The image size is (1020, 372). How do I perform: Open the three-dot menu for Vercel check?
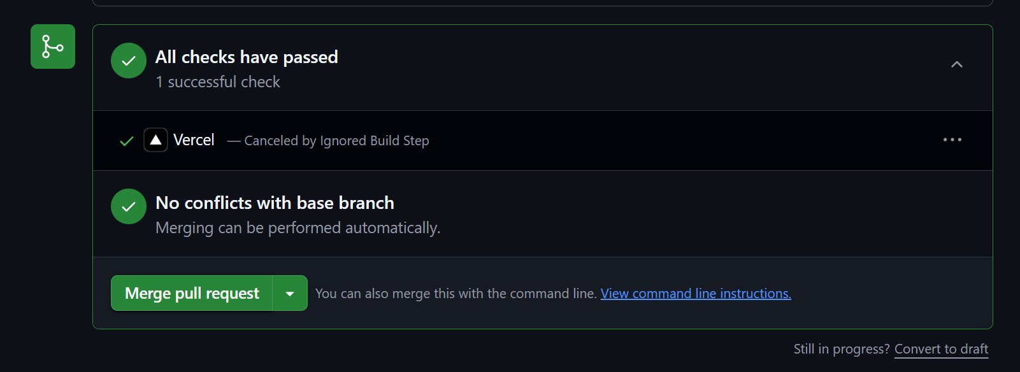tap(952, 140)
